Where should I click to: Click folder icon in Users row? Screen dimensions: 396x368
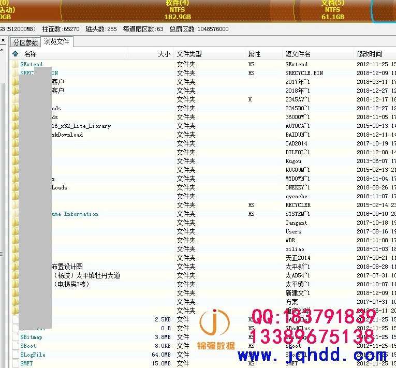[15, 231]
